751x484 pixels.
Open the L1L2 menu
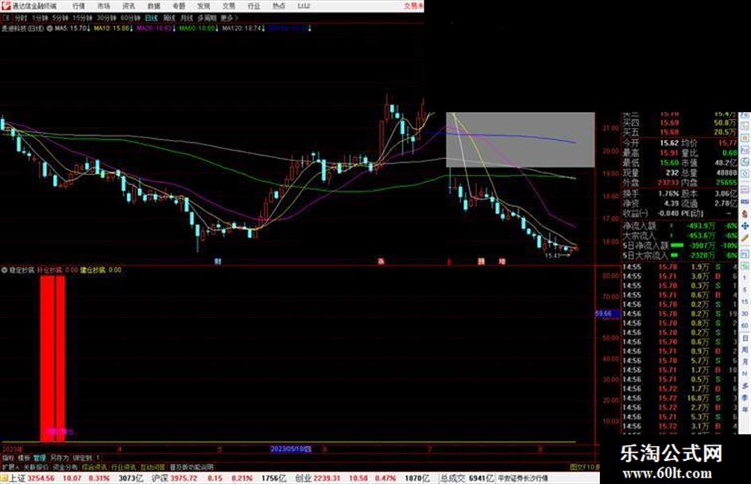304,6
